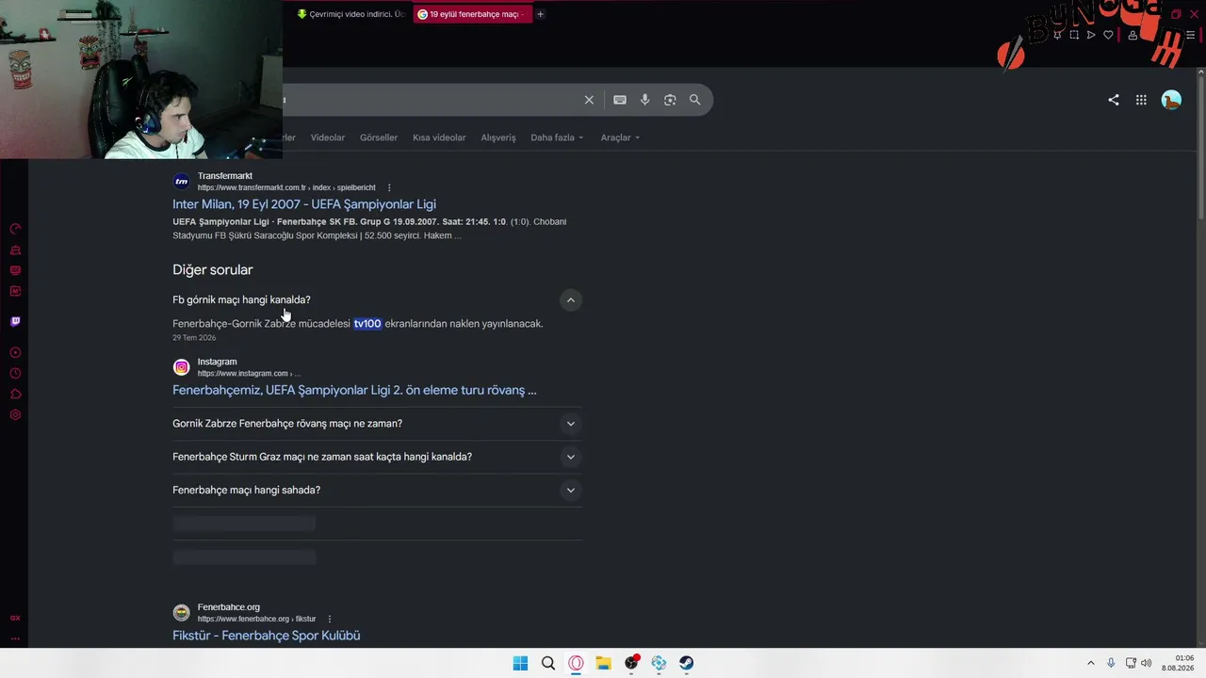Image resolution: width=1206 pixels, height=678 pixels.
Task: Open 'Fikstür - Fenerbahçe Spor Kulübü' link
Action: point(267,636)
